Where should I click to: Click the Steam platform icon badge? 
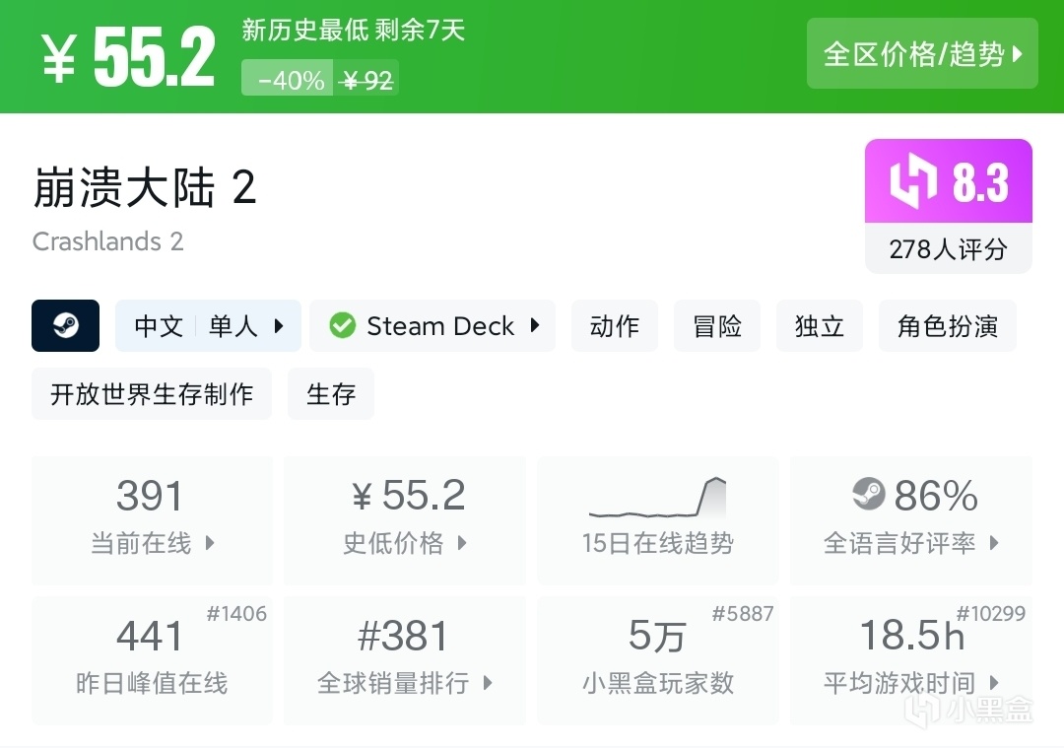point(65,326)
